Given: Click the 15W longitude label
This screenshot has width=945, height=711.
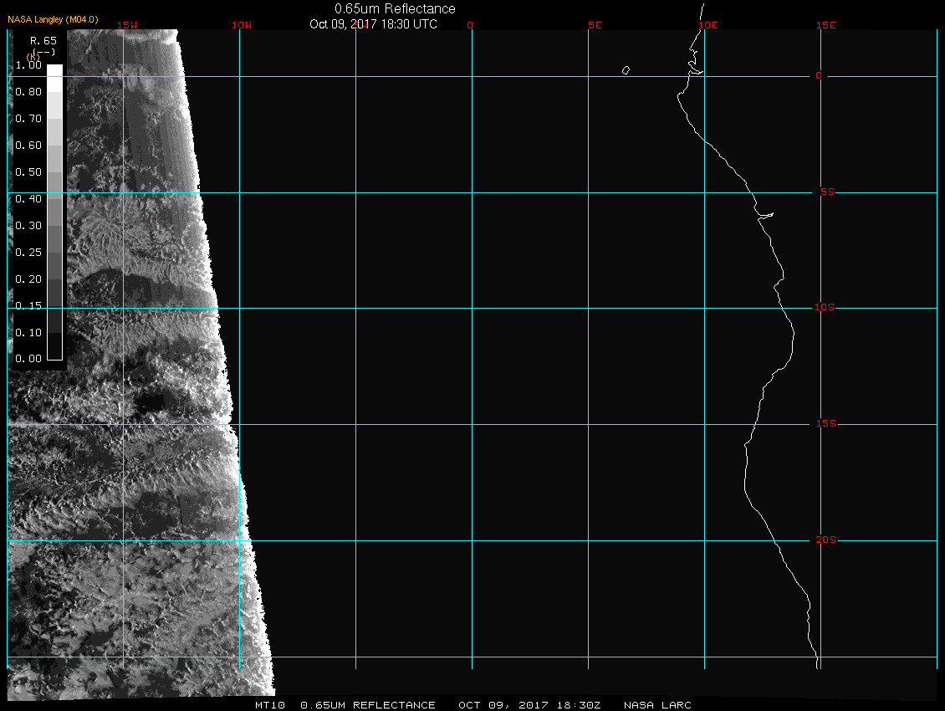Looking at the screenshot, I should coord(127,25).
